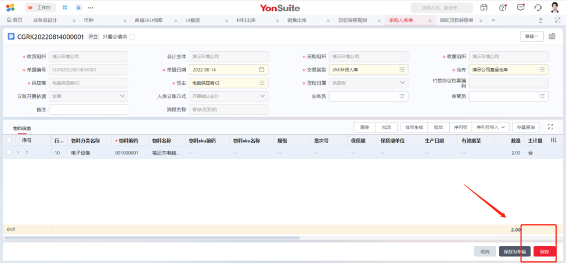Open the calendar icon in top bar
Image resolution: width=566 pixels, height=263 pixels.
(x=484, y=8)
